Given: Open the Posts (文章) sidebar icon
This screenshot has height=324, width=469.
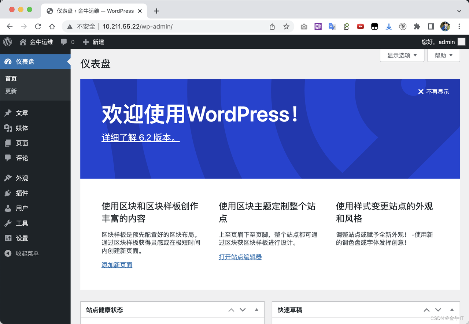Looking at the screenshot, I should click(x=8, y=113).
